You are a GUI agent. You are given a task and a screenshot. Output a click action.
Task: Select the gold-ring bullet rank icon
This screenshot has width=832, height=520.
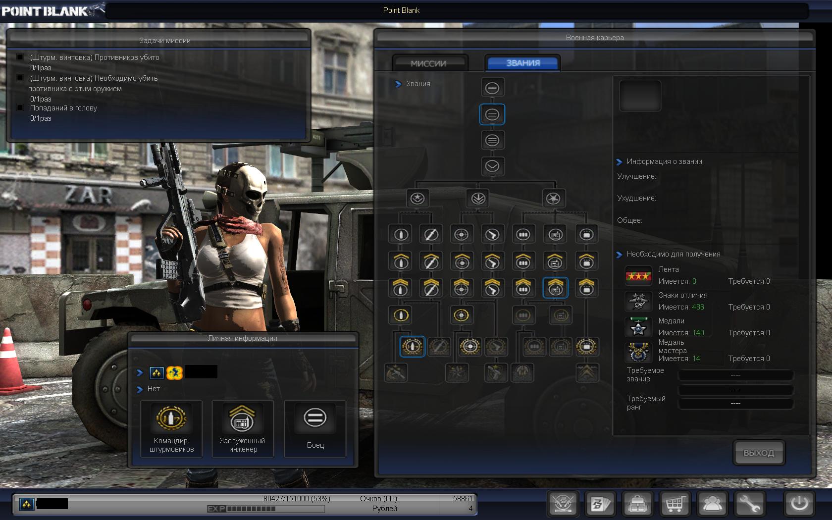pyautogui.click(x=401, y=314)
